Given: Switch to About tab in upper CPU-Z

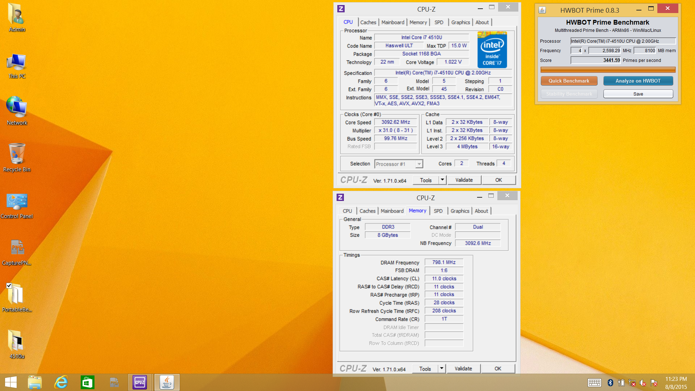Looking at the screenshot, I should (482, 22).
